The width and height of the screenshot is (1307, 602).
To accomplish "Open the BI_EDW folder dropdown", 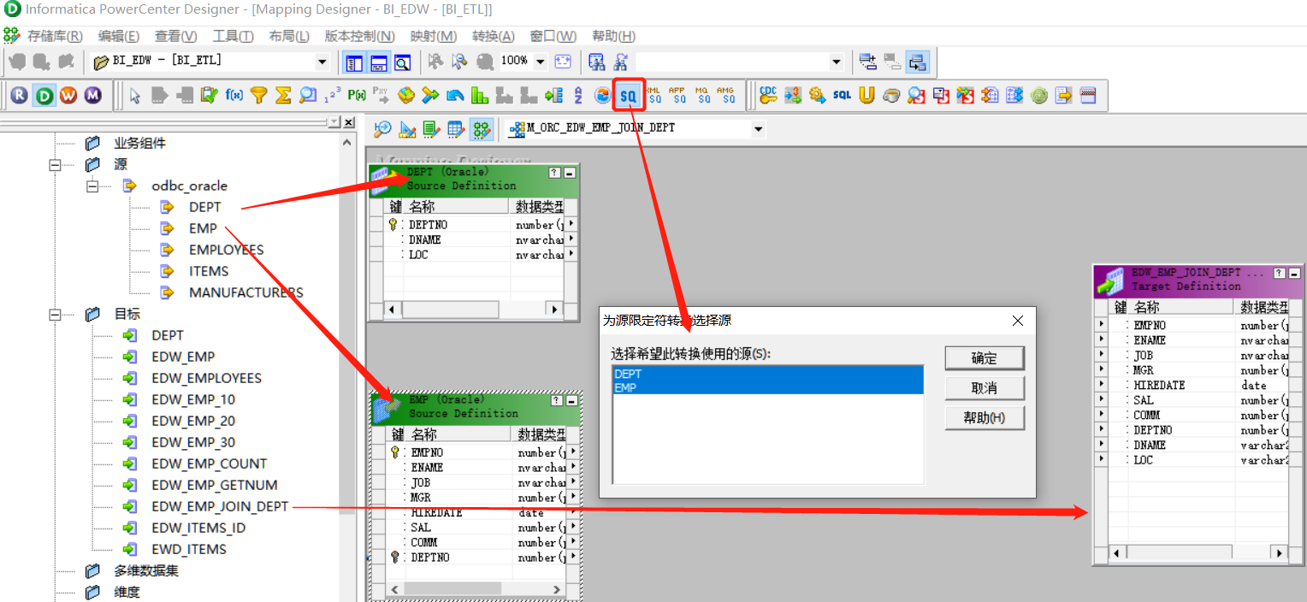I will coord(322,62).
